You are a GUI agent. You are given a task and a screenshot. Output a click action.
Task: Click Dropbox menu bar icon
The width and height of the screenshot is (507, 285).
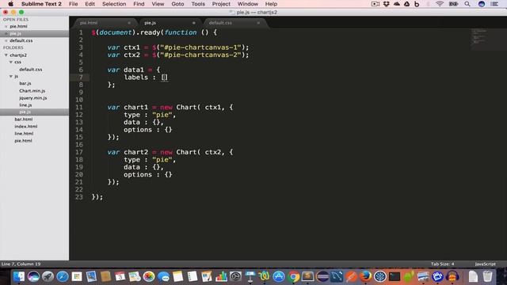point(386,4)
